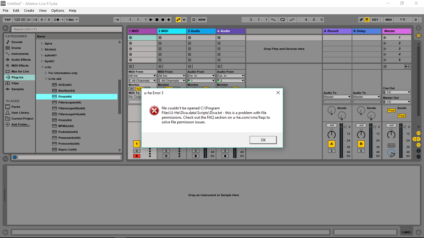Viewport: 424px width, 238px height.
Task: Select the Clips category
Action: [19, 83]
